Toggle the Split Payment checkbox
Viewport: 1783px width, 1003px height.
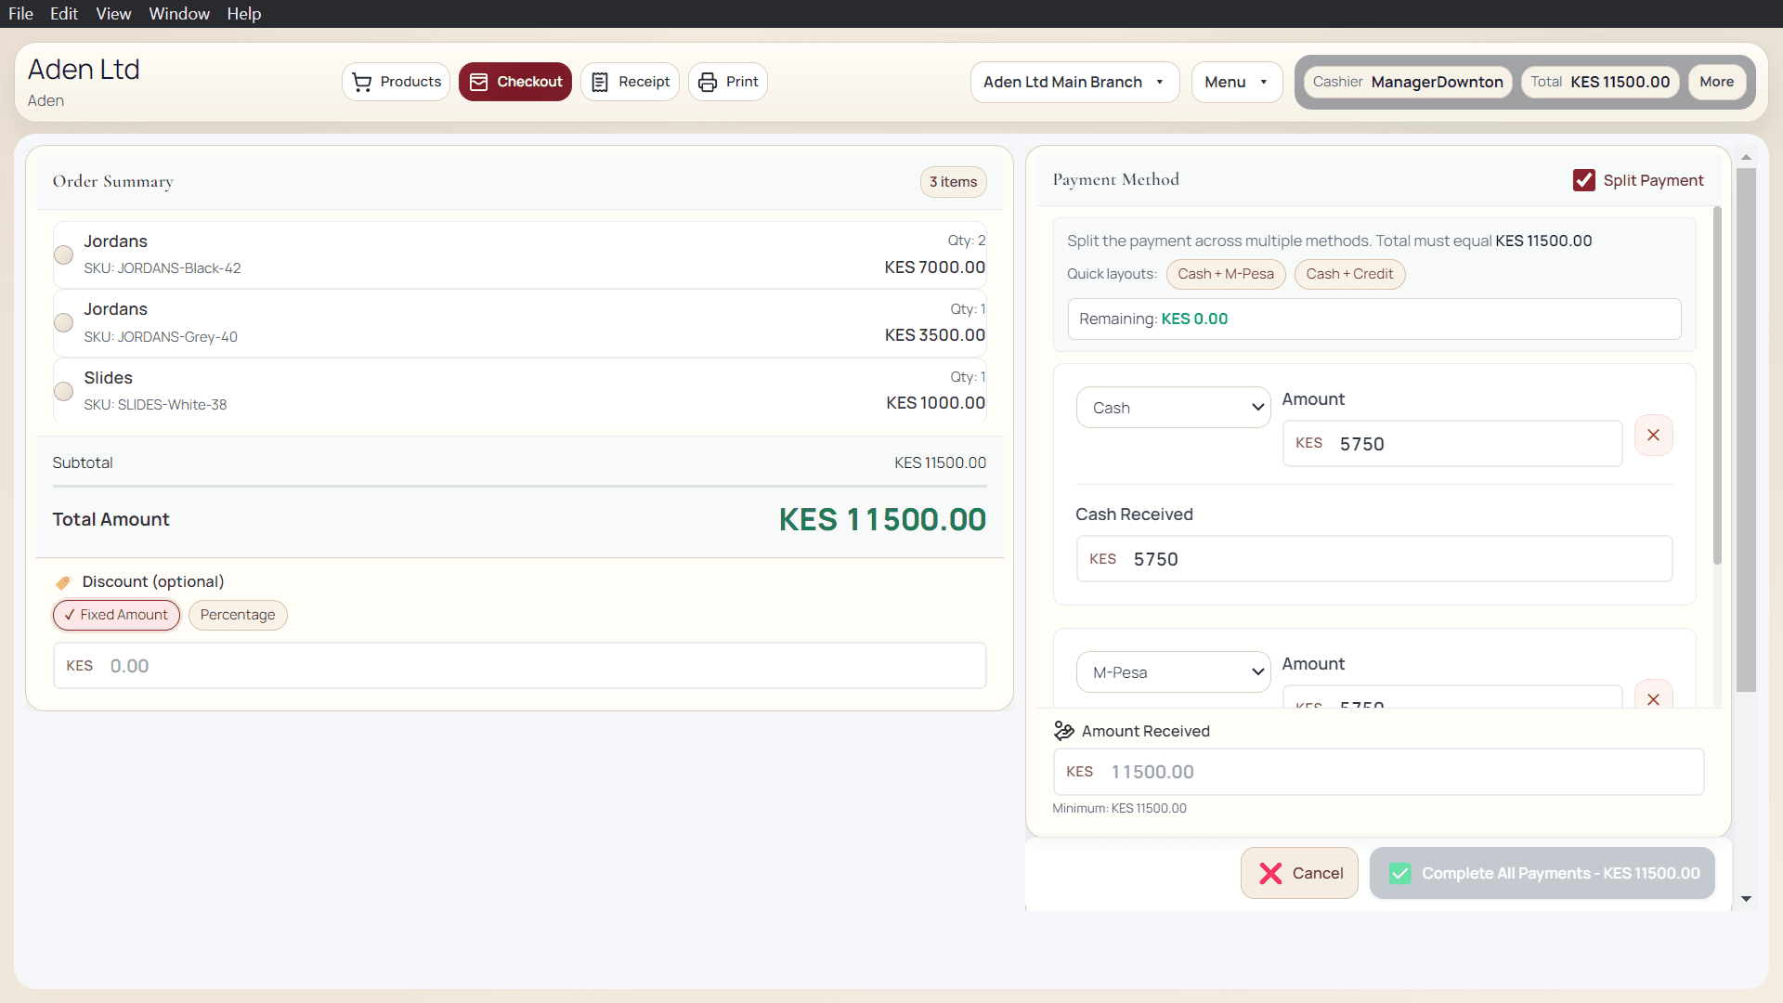click(1584, 180)
